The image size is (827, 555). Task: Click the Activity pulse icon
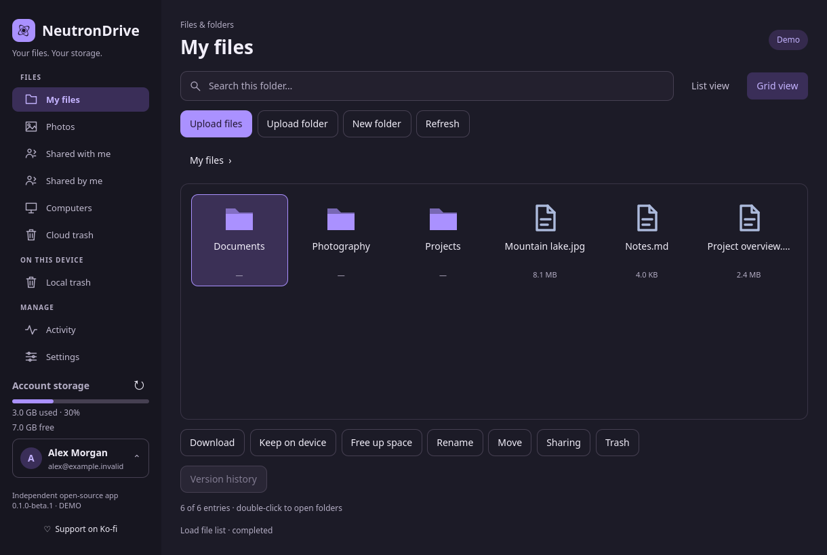[x=31, y=330]
